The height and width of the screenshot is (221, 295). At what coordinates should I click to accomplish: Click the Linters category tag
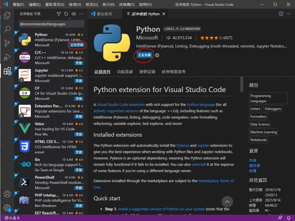[x=255, y=109]
